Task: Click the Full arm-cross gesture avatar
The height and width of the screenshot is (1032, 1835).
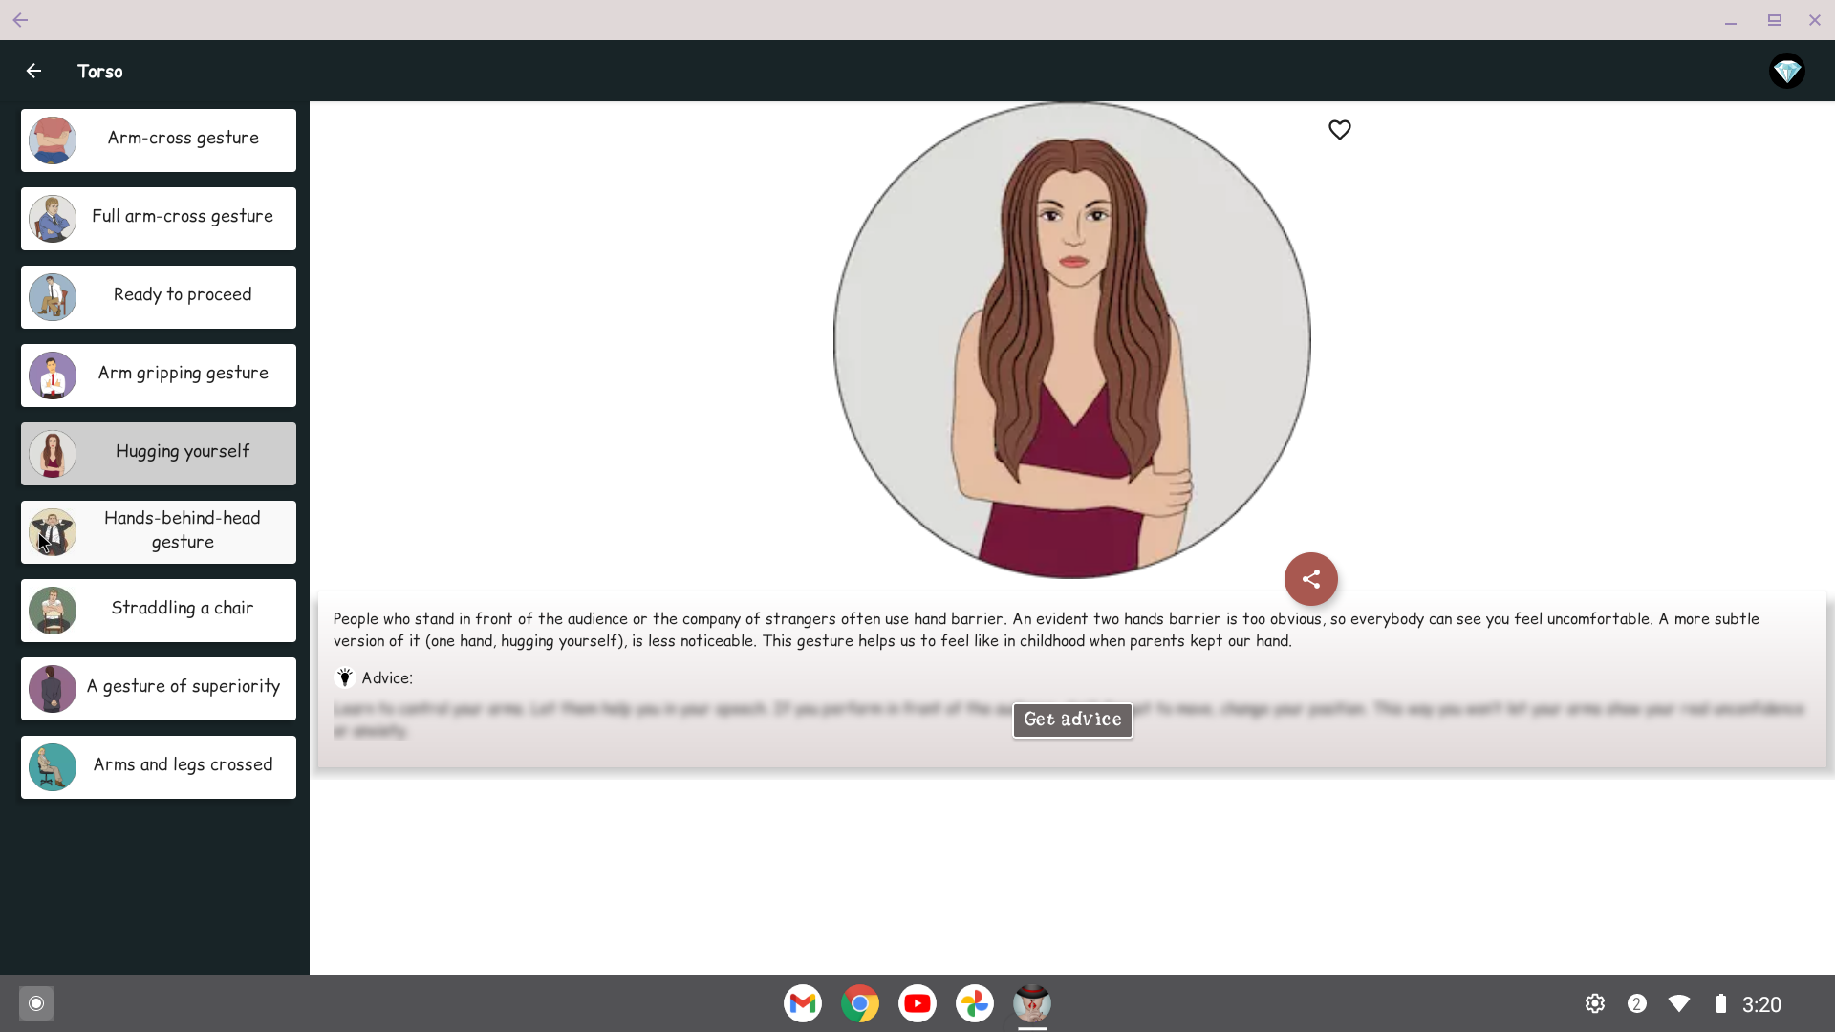Action: pos(53,219)
